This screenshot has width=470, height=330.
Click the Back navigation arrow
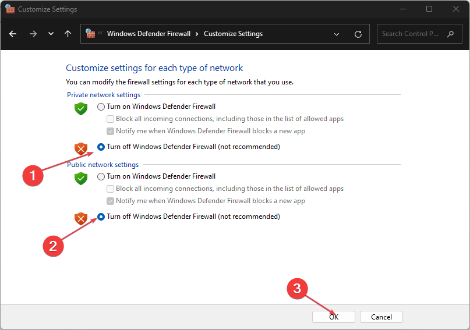coord(13,34)
